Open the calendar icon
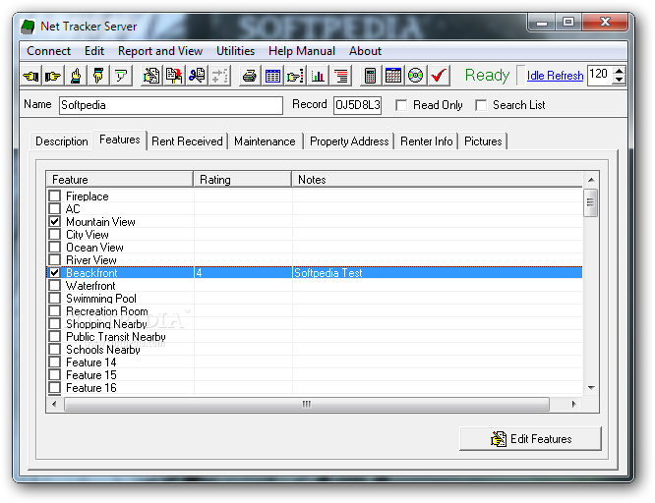This screenshot has width=655, height=503. [393, 76]
